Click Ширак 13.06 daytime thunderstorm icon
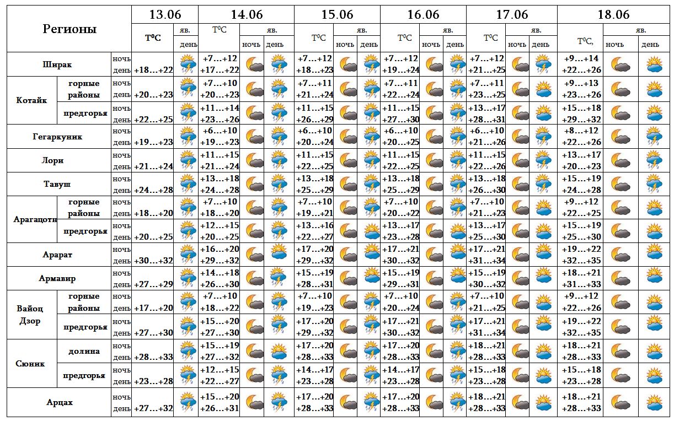Screen dimensions: 674x421 (x=188, y=64)
